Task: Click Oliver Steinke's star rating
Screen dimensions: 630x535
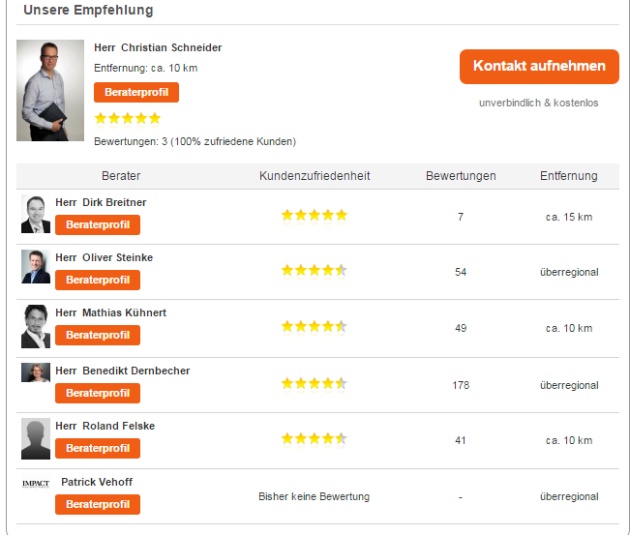Action: coord(314,271)
